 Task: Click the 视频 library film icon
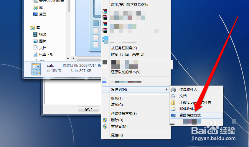click(x=35, y=34)
